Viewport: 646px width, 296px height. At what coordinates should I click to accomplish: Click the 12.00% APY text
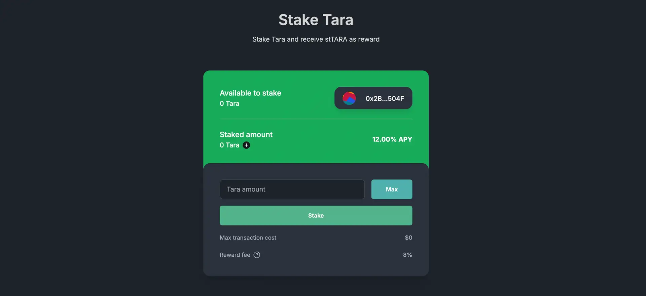click(392, 139)
